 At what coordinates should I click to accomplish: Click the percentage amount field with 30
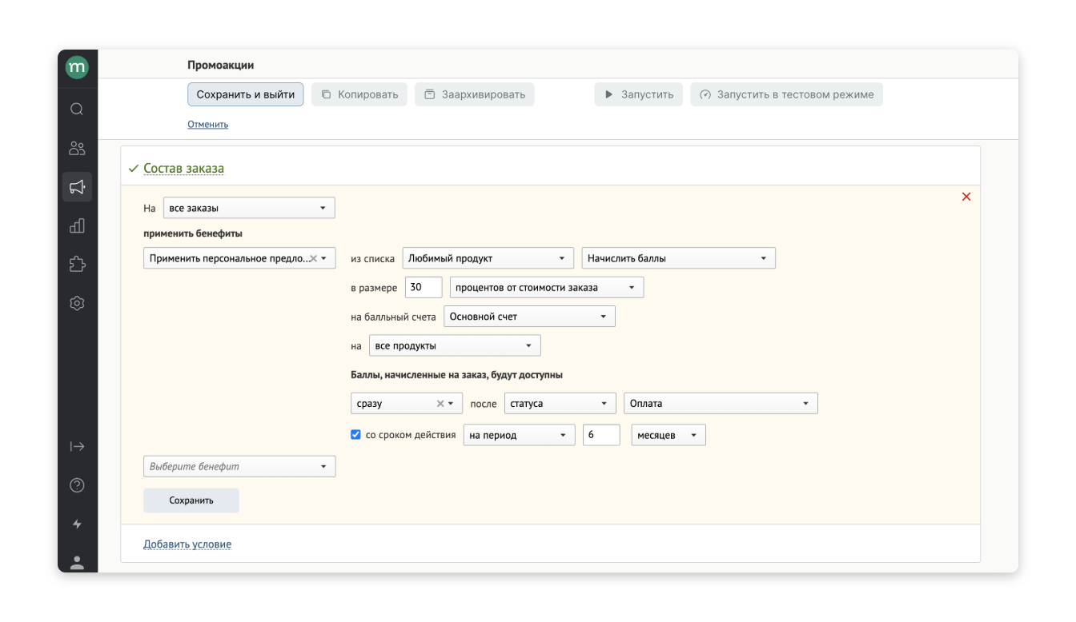click(424, 288)
